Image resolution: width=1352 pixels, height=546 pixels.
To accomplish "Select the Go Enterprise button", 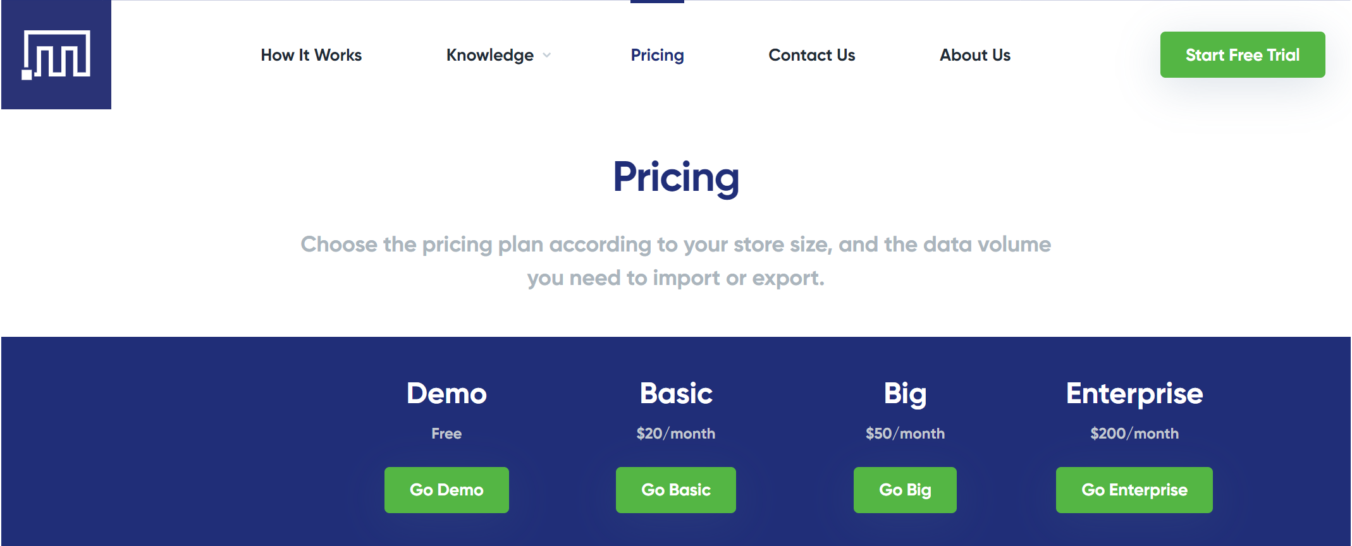I will coord(1134,490).
